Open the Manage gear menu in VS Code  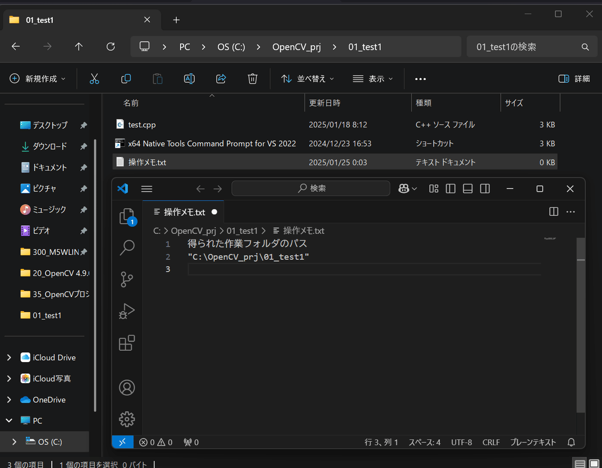point(127,419)
